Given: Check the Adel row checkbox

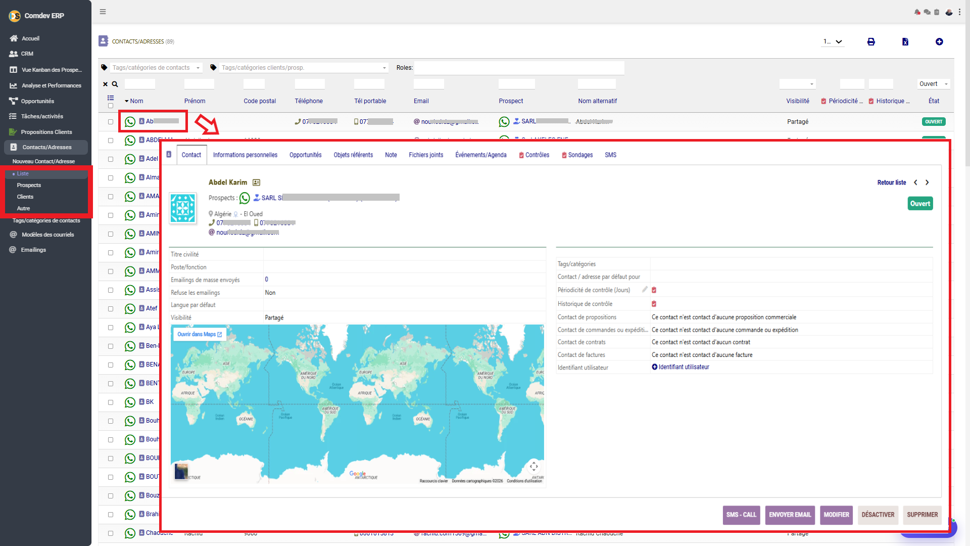Looking at the screenshot, I should tap(111, 159).
